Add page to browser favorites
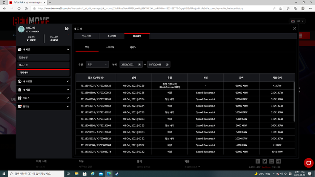315x177 pixels. [280, 8]
